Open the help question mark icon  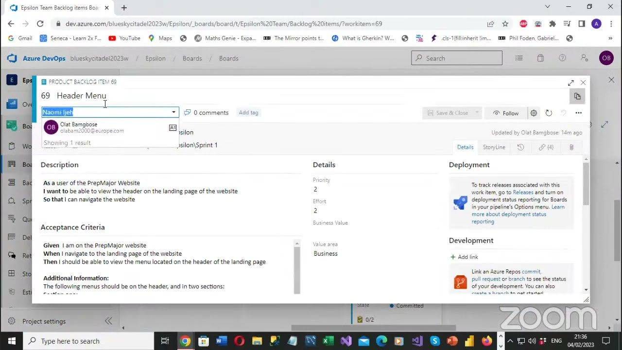[562, 58]
